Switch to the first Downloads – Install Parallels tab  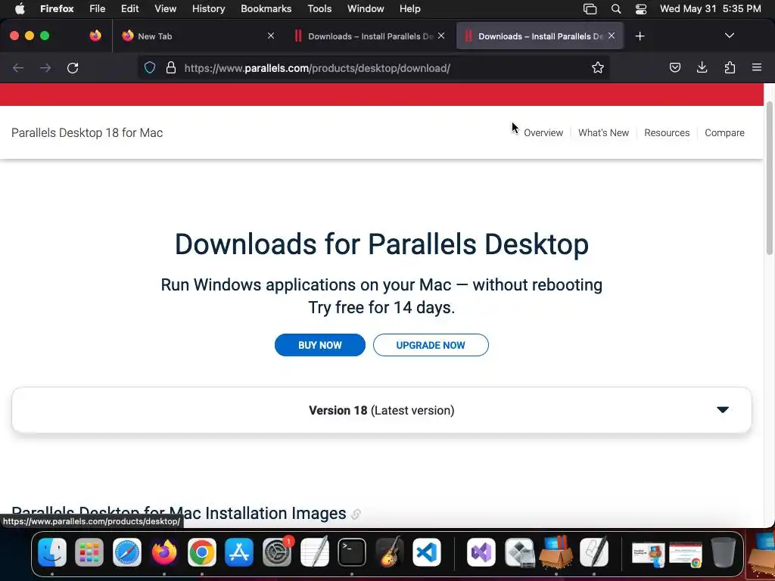[x=369, y=36]
